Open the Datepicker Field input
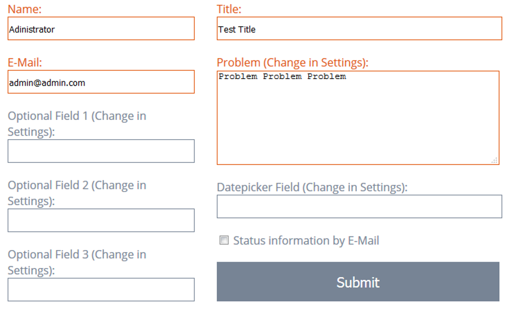 tap(359, 207)
